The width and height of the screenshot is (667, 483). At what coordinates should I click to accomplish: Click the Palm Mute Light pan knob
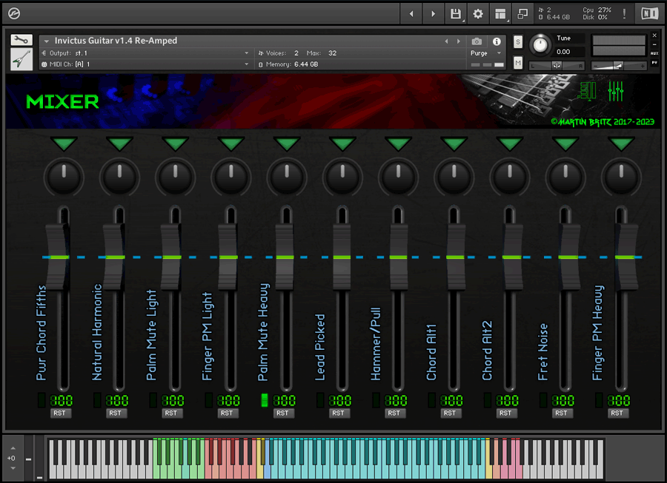point(175,176)
